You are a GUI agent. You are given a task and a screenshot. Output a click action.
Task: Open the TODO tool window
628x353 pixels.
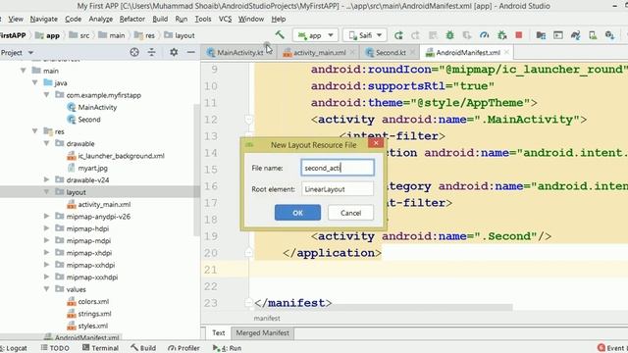tap(55, 348)
